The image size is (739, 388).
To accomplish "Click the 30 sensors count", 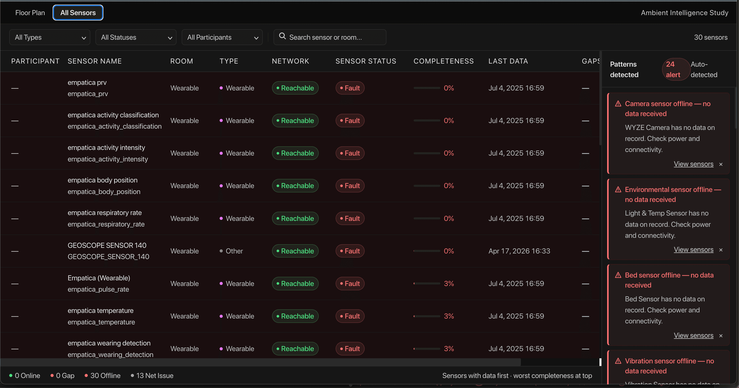I will click(711, 37).
